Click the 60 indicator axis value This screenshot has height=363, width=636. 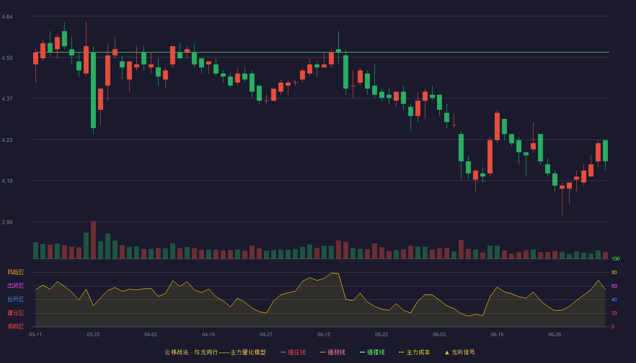point(614,286)
